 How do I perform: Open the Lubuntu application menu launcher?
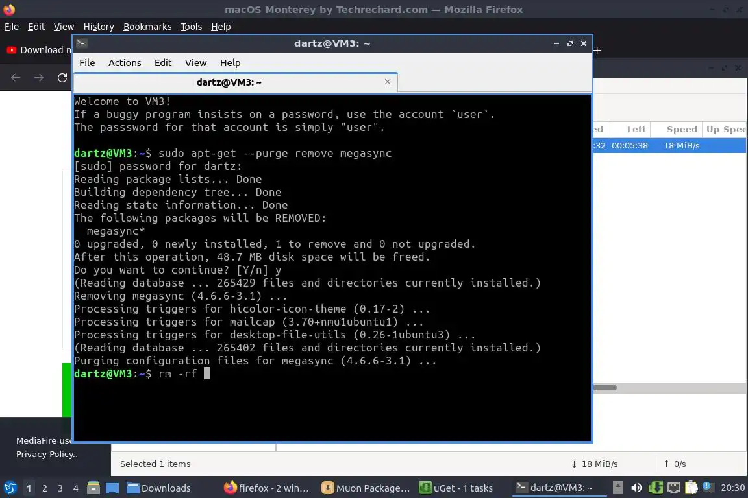click(x=10, y=488)
